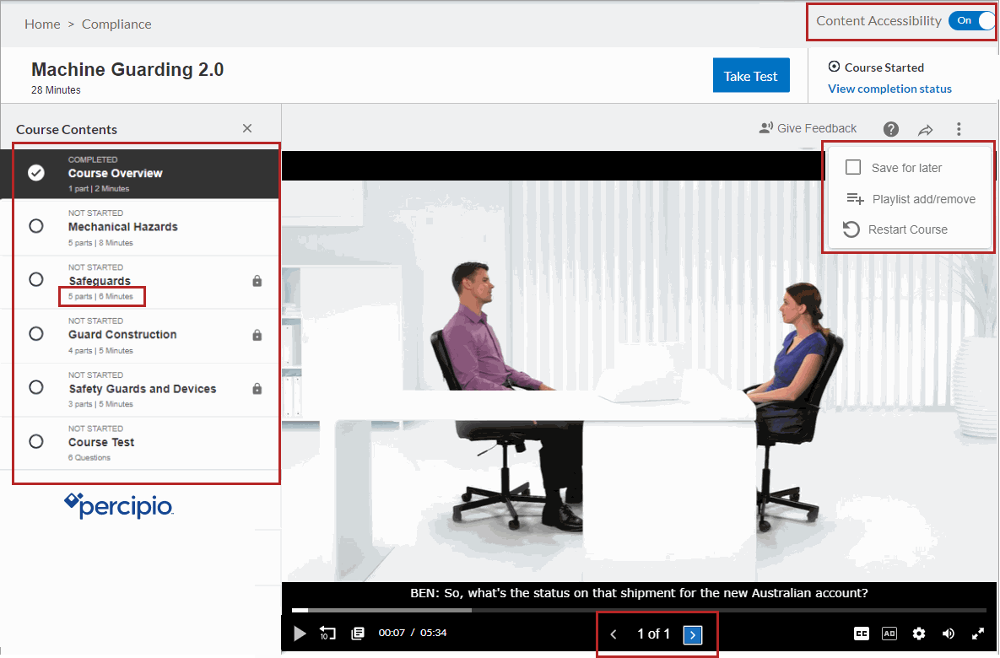Open the help question mark icon
The width and height of the screenshot is (1000, 658).
(x=890, y=128)
